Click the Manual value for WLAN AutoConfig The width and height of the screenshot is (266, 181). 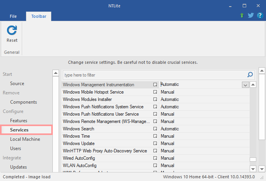167,166
